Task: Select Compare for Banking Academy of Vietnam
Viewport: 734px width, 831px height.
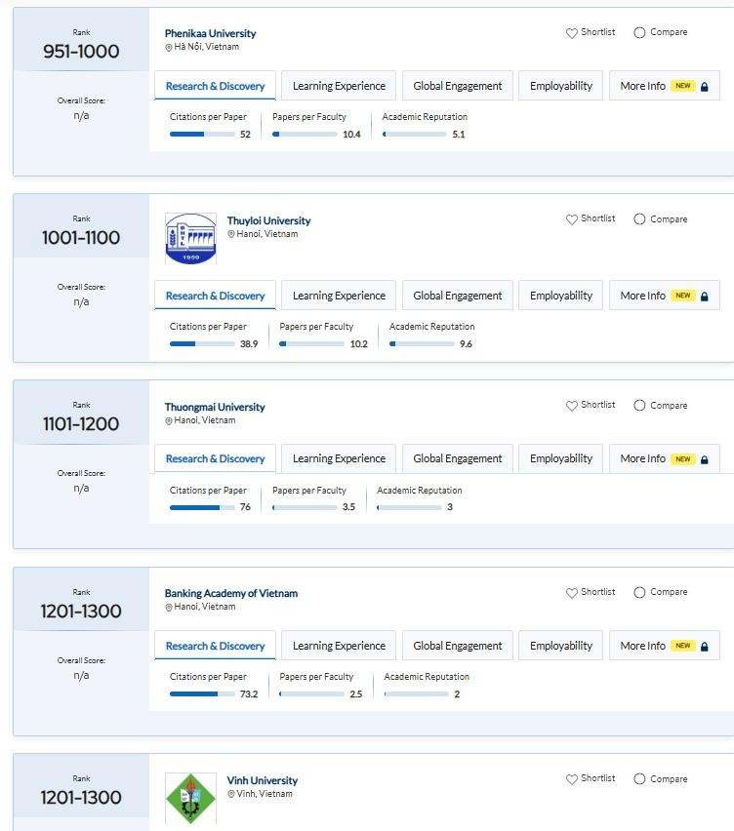Action: [x=639, y=593]
